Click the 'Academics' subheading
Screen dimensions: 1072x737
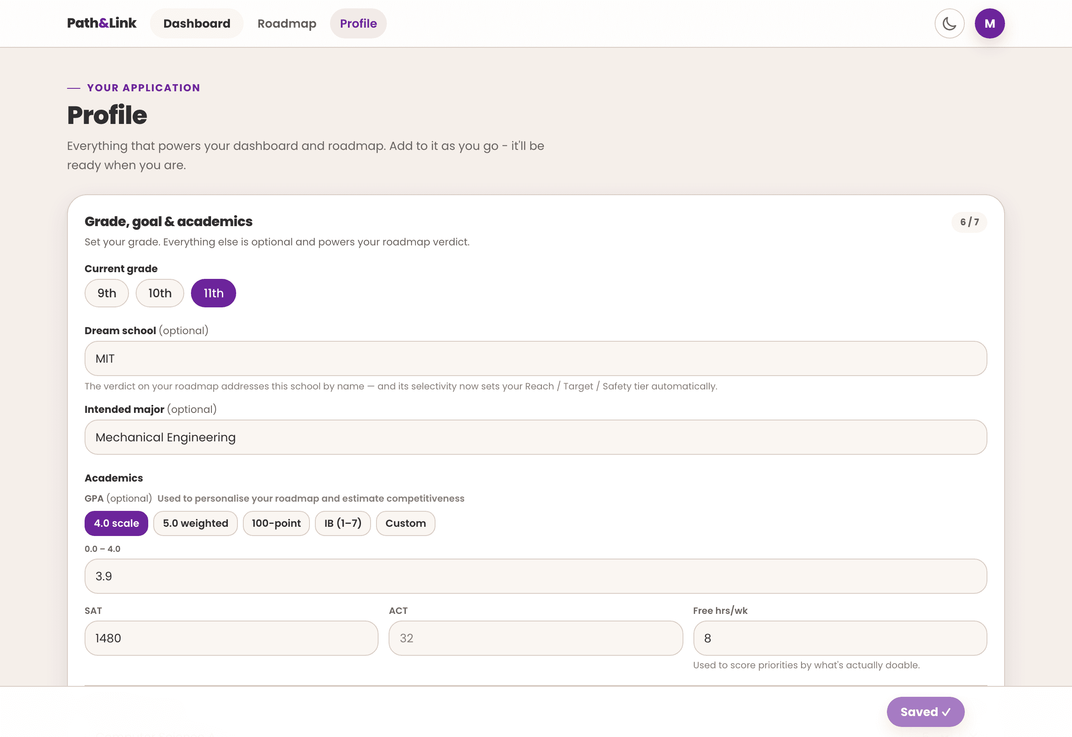tap(113, 478)
